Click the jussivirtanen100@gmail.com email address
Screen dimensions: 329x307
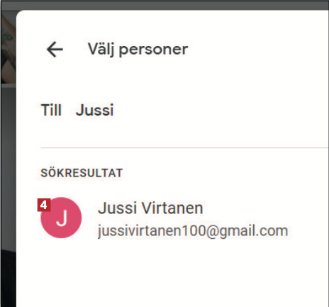[193, 231]
